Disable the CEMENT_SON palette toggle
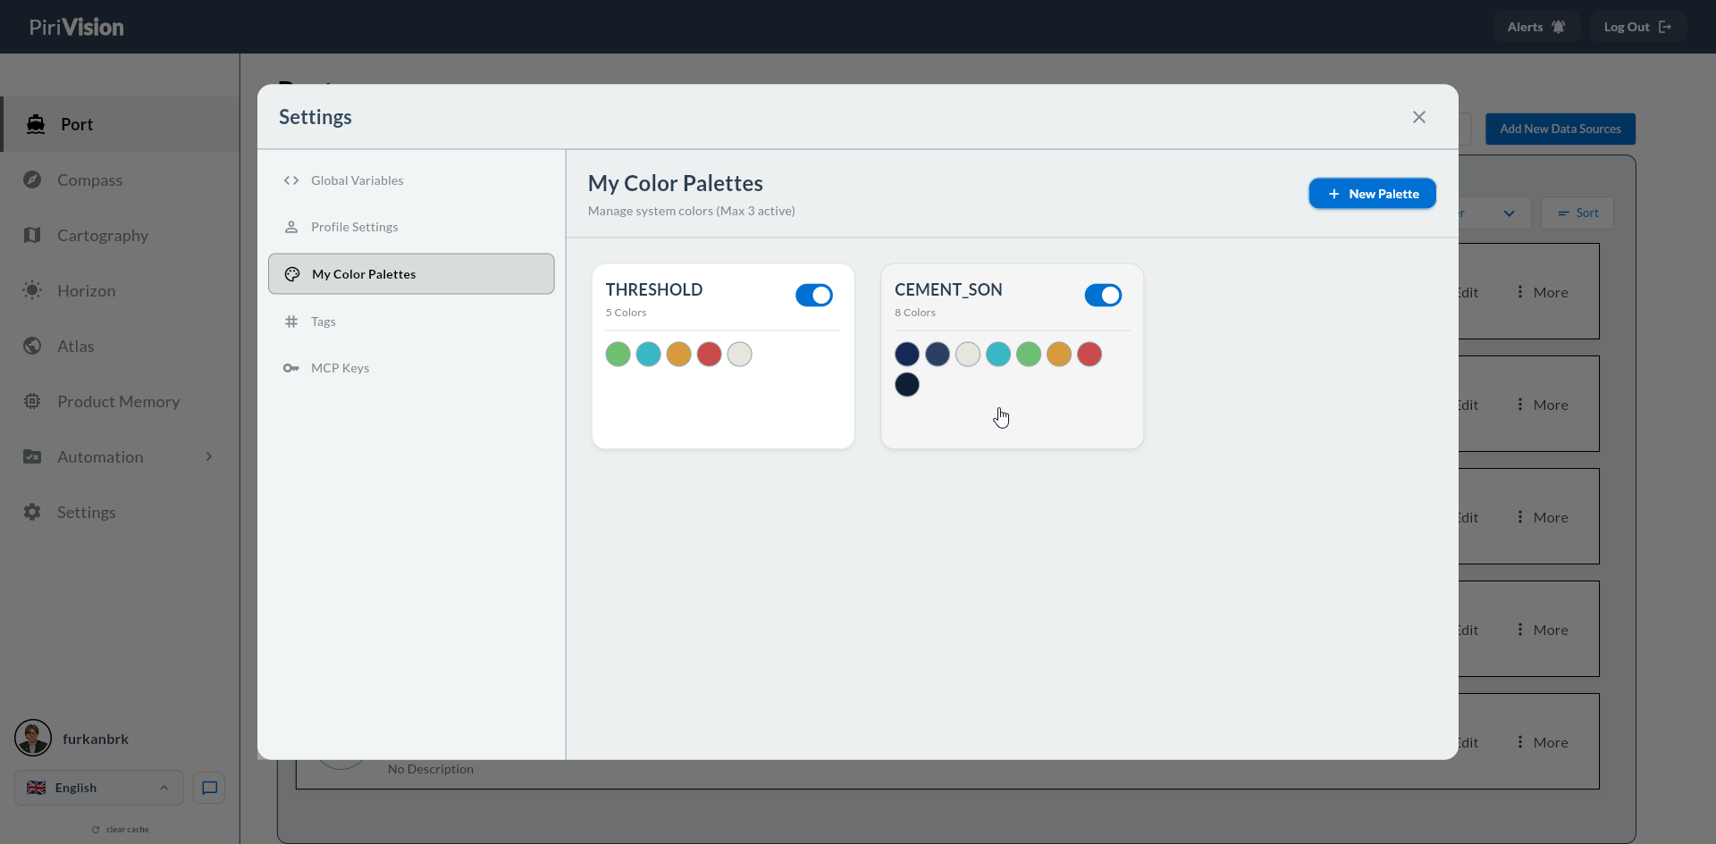Viewport: 1716px width, 844px height. click(x=1103, y=295)
